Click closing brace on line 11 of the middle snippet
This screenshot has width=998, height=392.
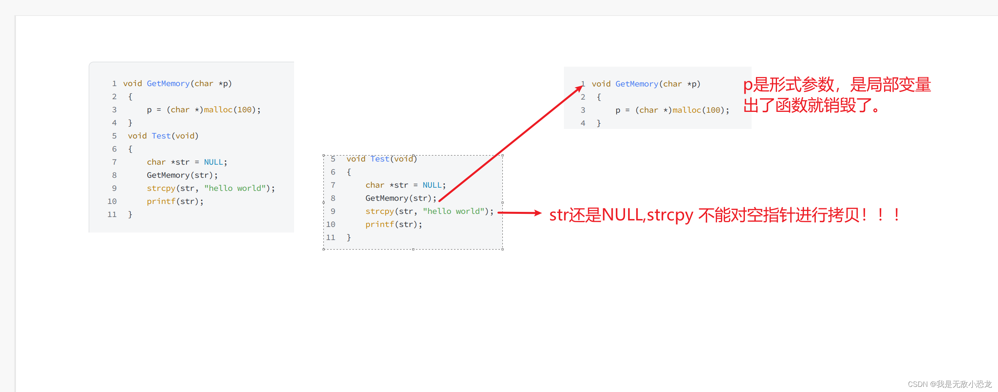(349, 237)
